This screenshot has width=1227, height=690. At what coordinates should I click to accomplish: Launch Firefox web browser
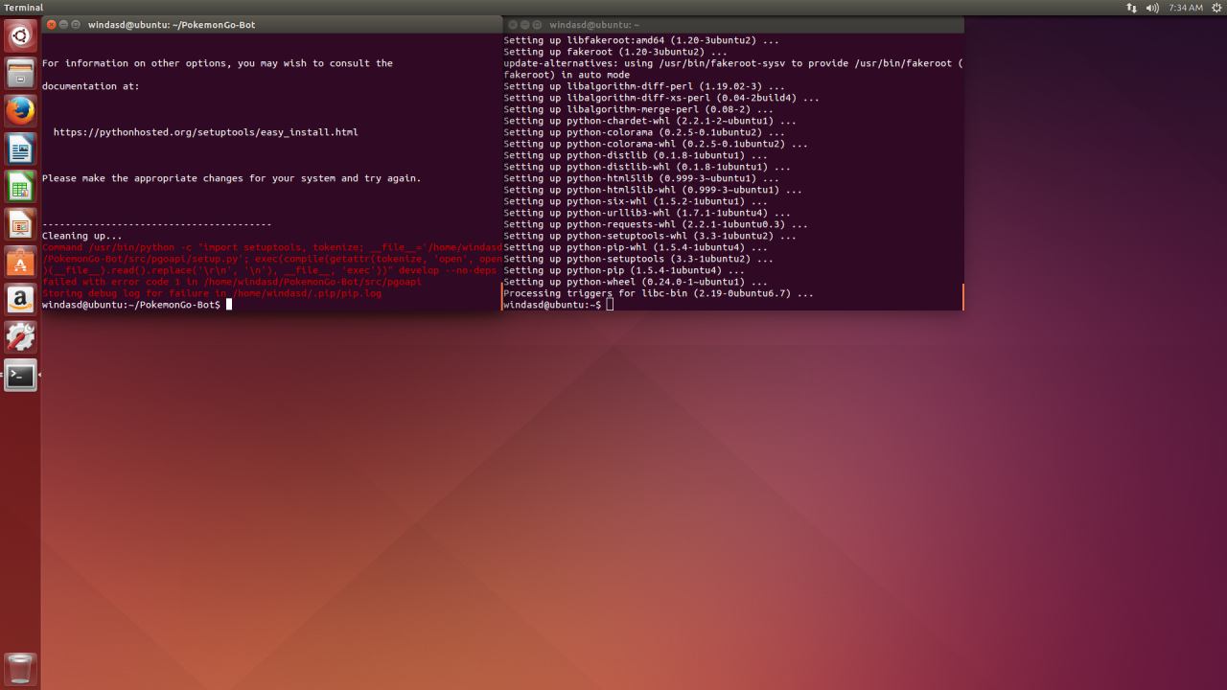pyautogui.click(x=20, y=111)
